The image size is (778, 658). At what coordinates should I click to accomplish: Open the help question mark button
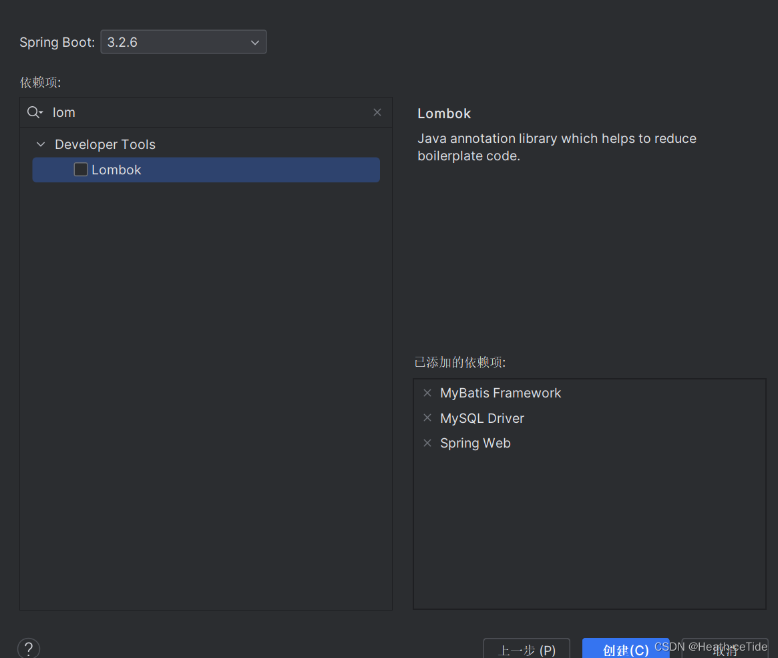point(29,648)
